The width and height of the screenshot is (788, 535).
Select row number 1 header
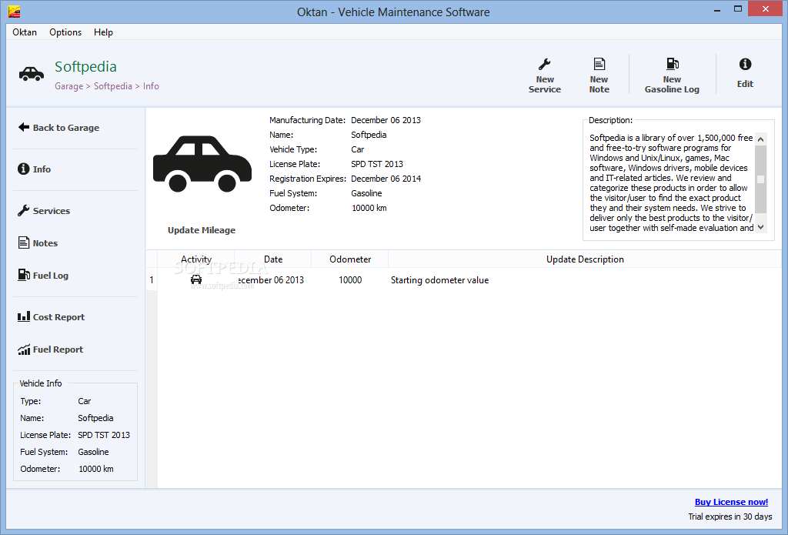tap(152, 280)
